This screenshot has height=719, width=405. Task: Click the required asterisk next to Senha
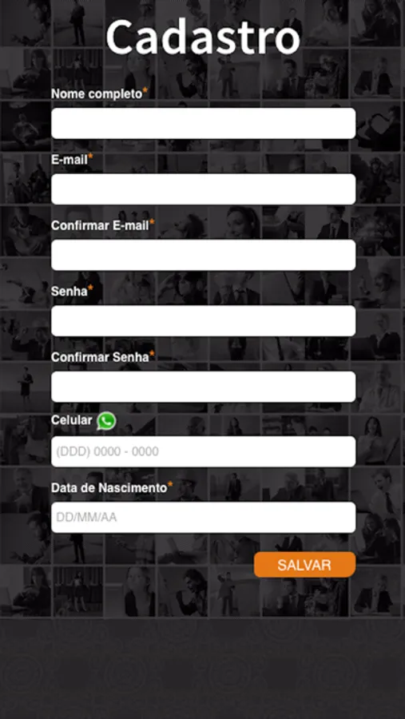point(90,288)
